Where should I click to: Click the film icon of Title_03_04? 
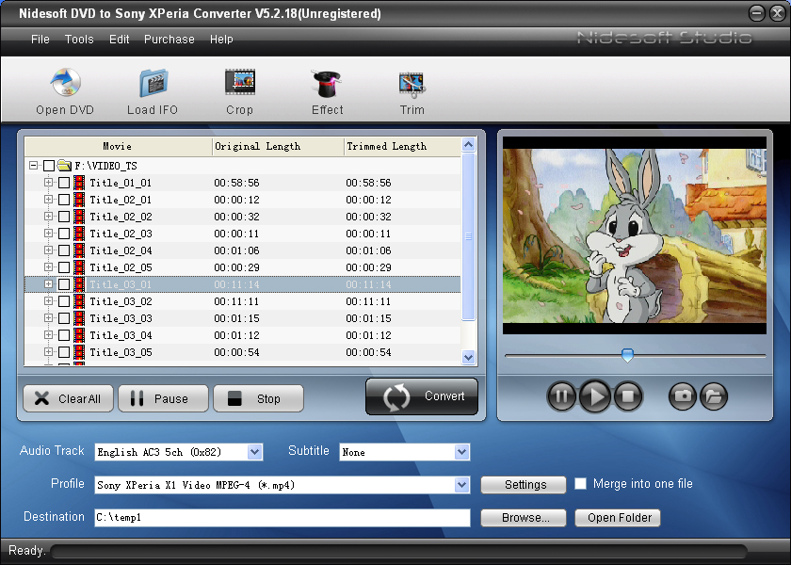point(79,335)
